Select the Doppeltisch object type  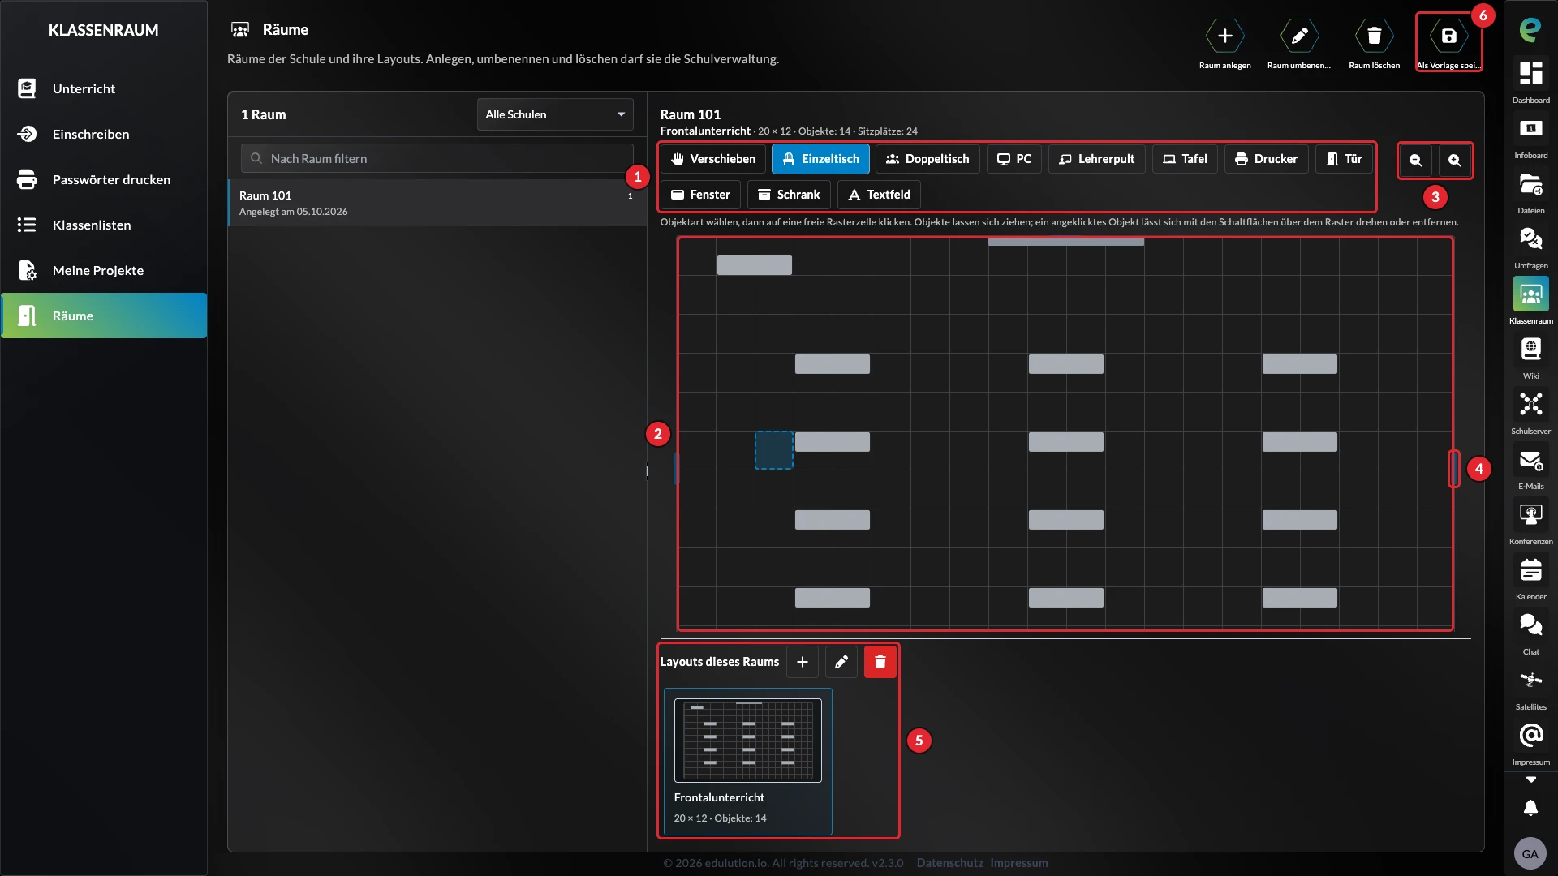pos(927,159)
